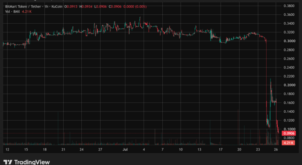Click the 26 date label on time axis

point(276,149)
